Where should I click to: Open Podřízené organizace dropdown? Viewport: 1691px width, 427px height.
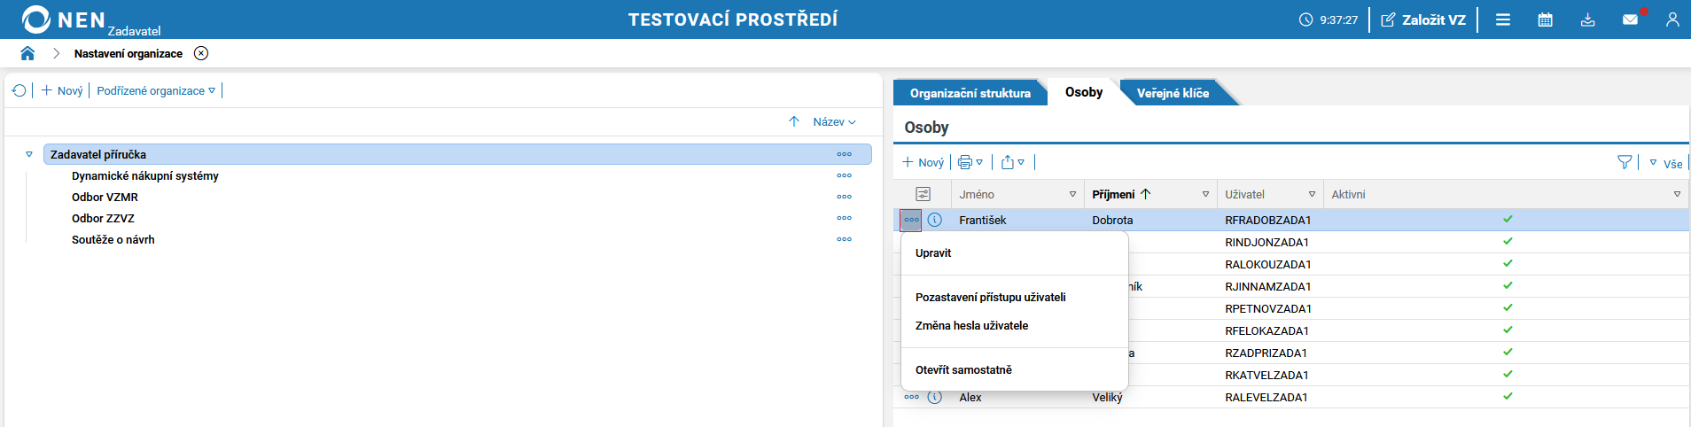coord(156,90)
